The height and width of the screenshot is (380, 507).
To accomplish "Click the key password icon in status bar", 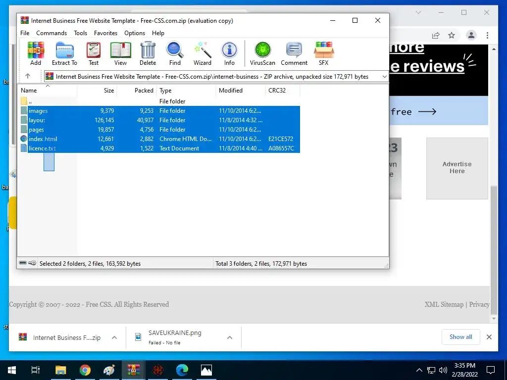I will tap(32, 263).
